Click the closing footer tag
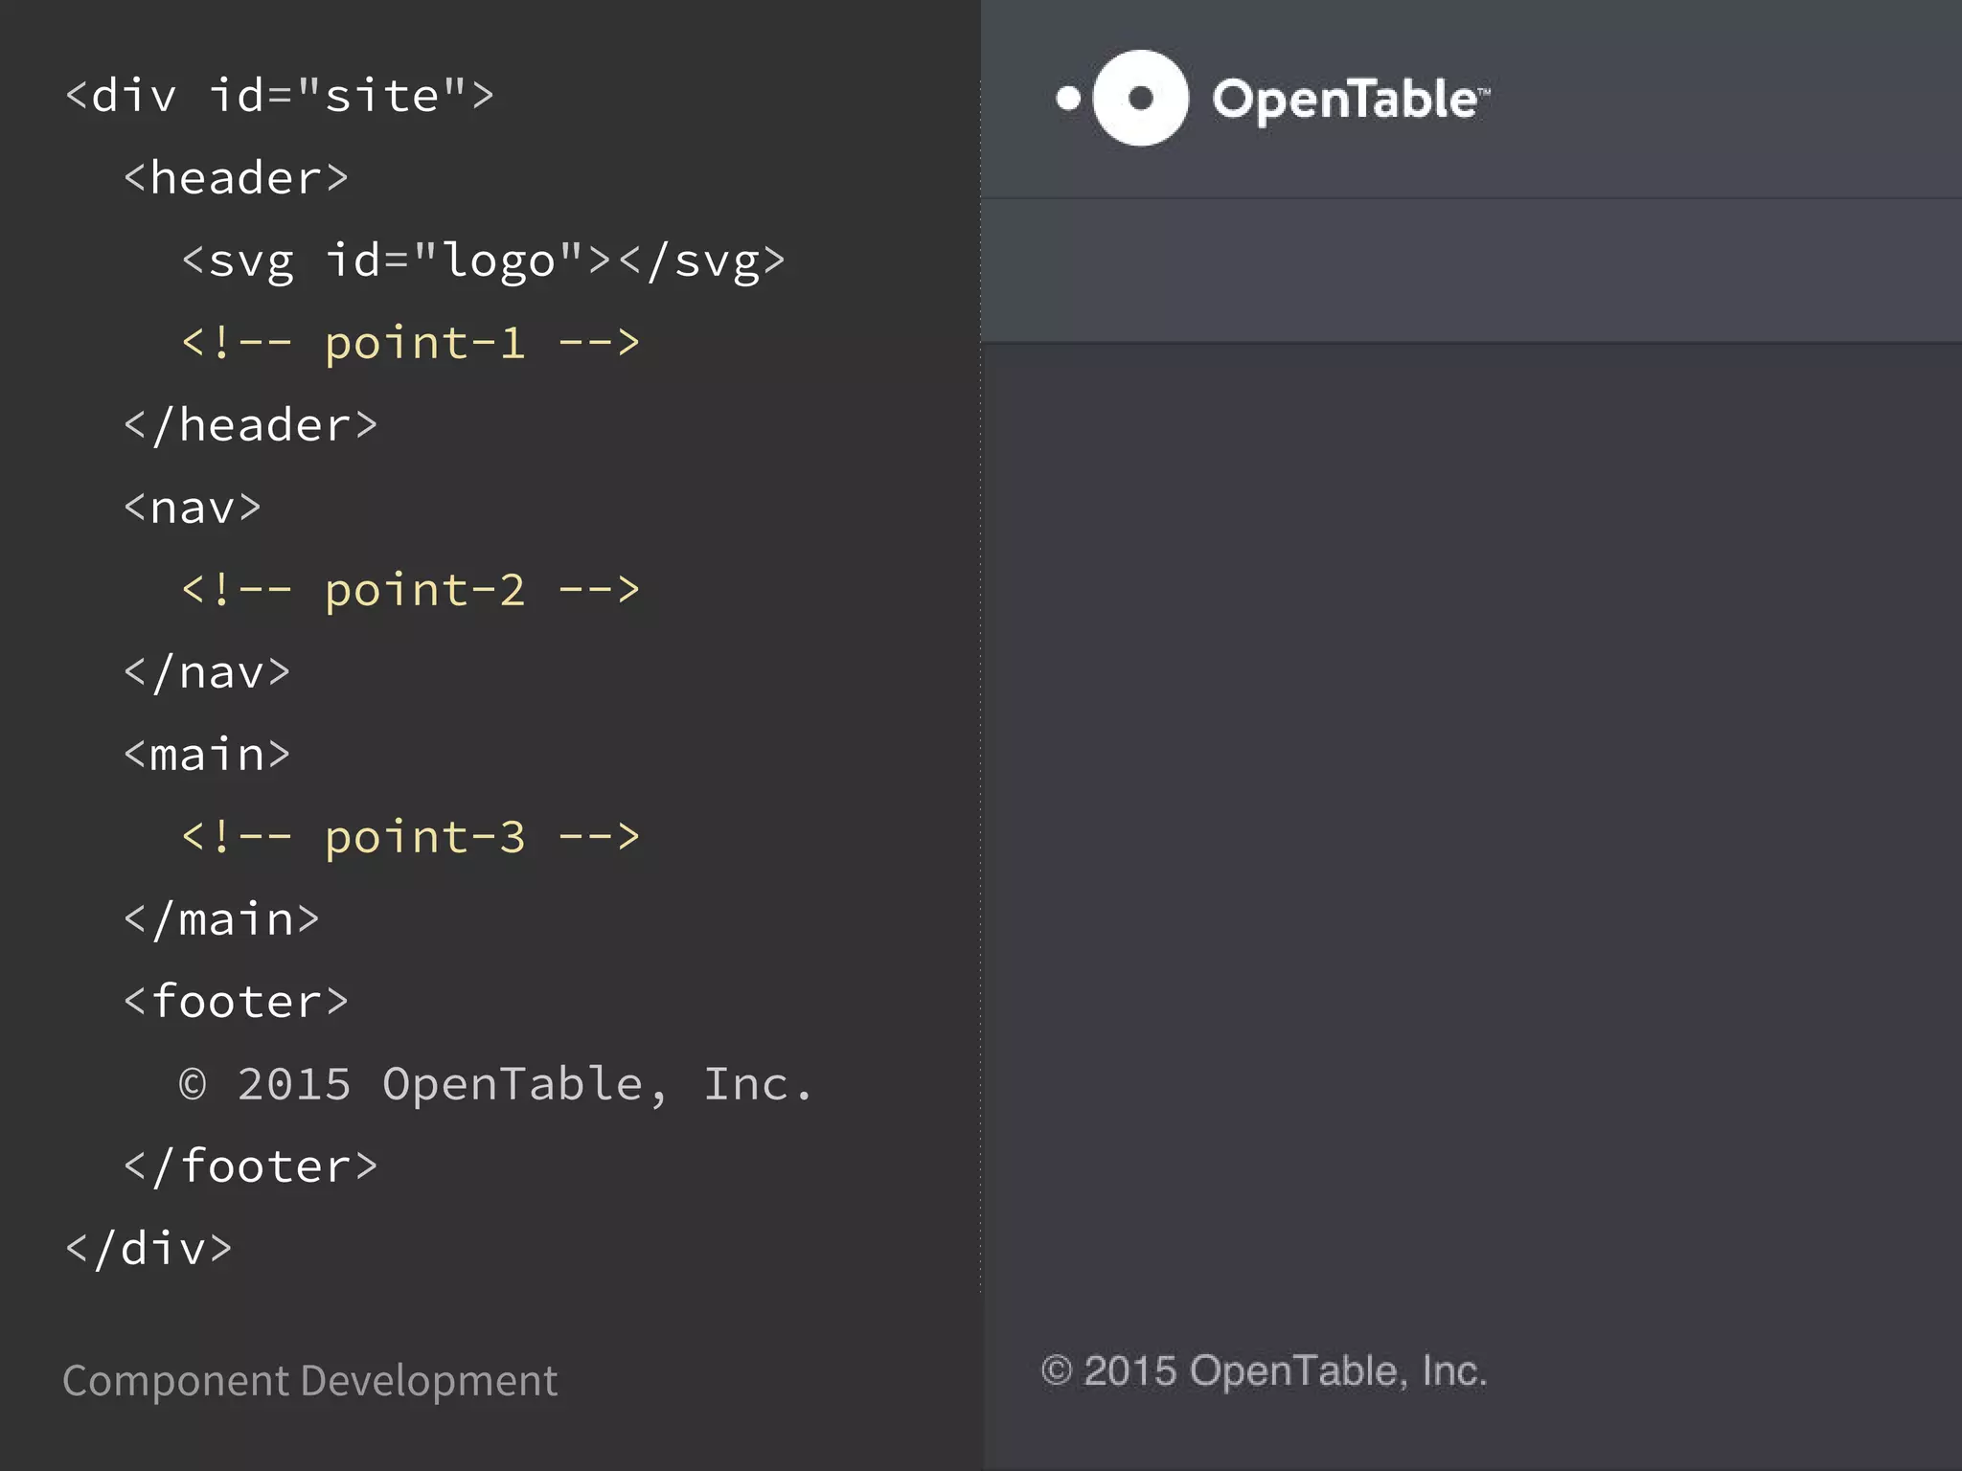 (250, 1166)
